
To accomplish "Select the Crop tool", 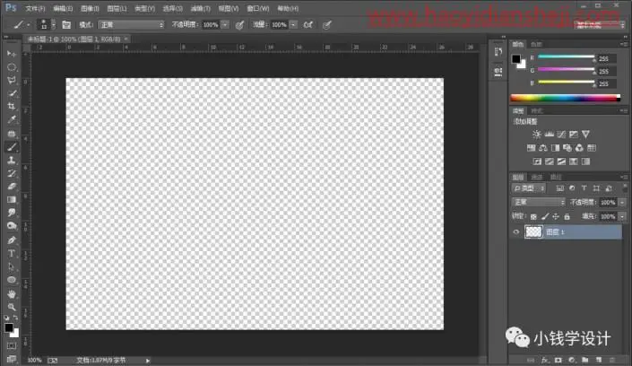I will (12, 107).
